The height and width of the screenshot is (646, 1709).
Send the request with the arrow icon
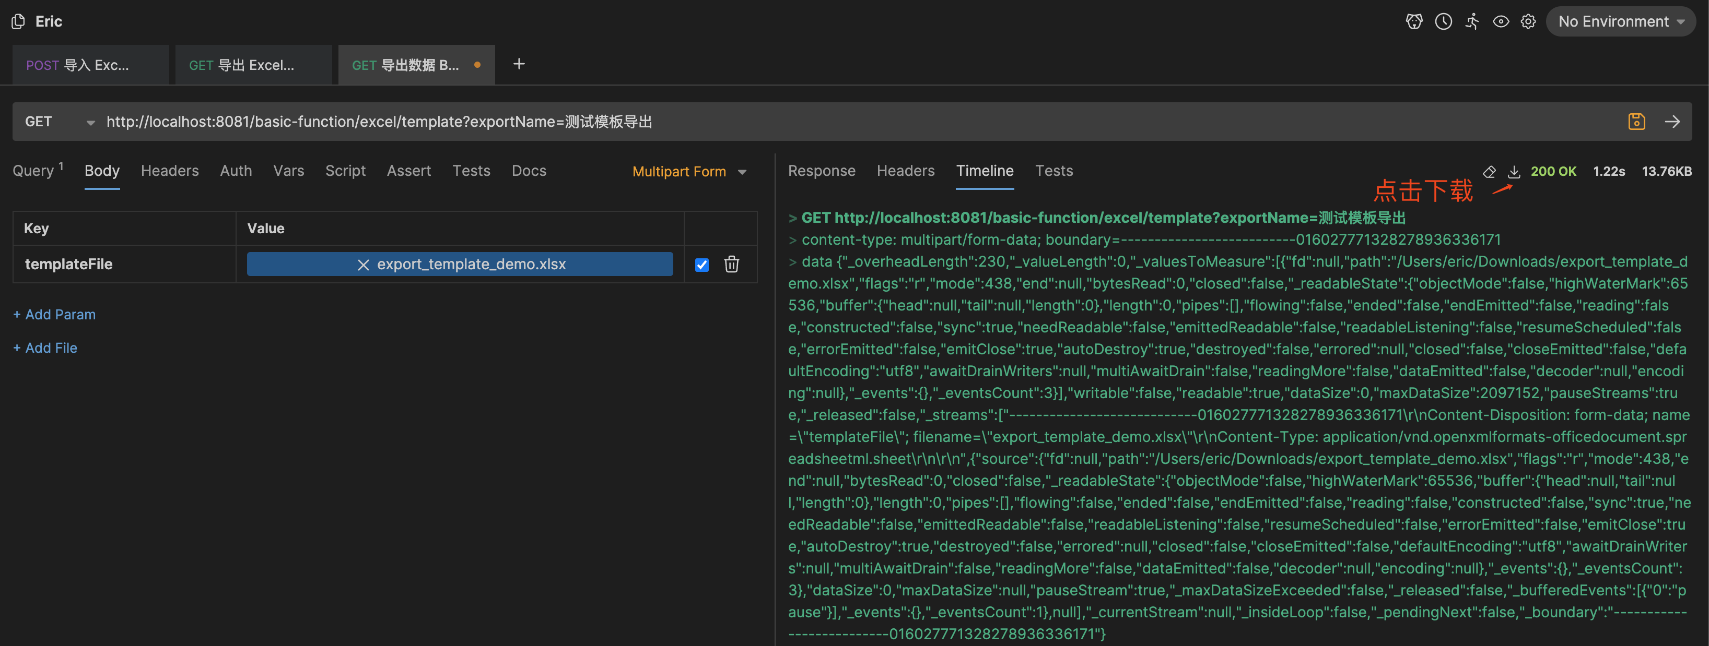coord(1672,122)
